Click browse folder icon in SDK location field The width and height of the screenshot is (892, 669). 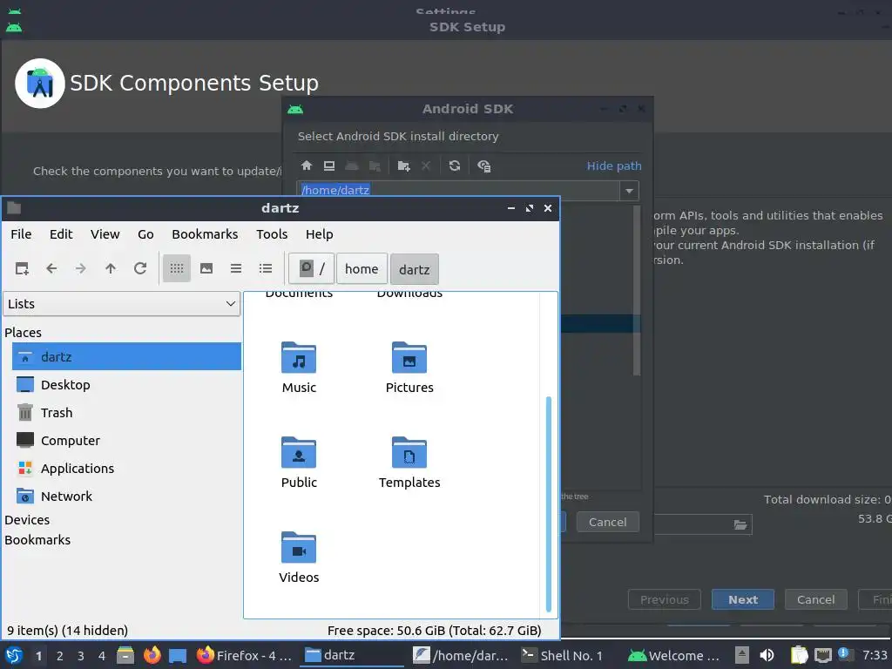(x=740, y=524)
